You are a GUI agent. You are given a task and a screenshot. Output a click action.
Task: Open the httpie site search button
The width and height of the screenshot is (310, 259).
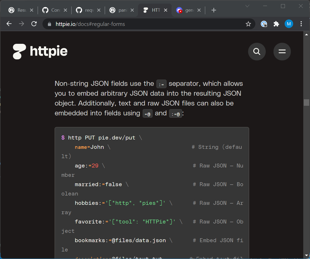tap(257, 51)
